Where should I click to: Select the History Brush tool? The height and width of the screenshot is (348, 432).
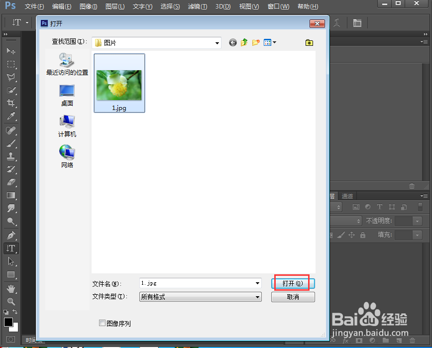tap(11, 169)
